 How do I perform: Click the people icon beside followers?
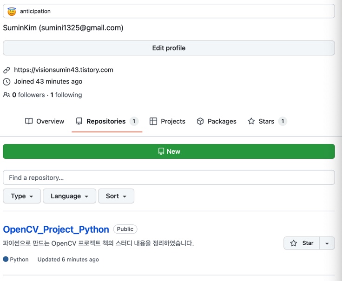tap(7, 95)
